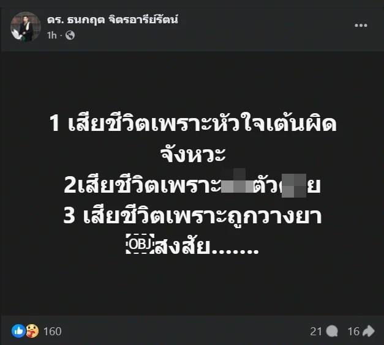
Task: Click the word จังหวะ in the post
Action: pos(193,155)
